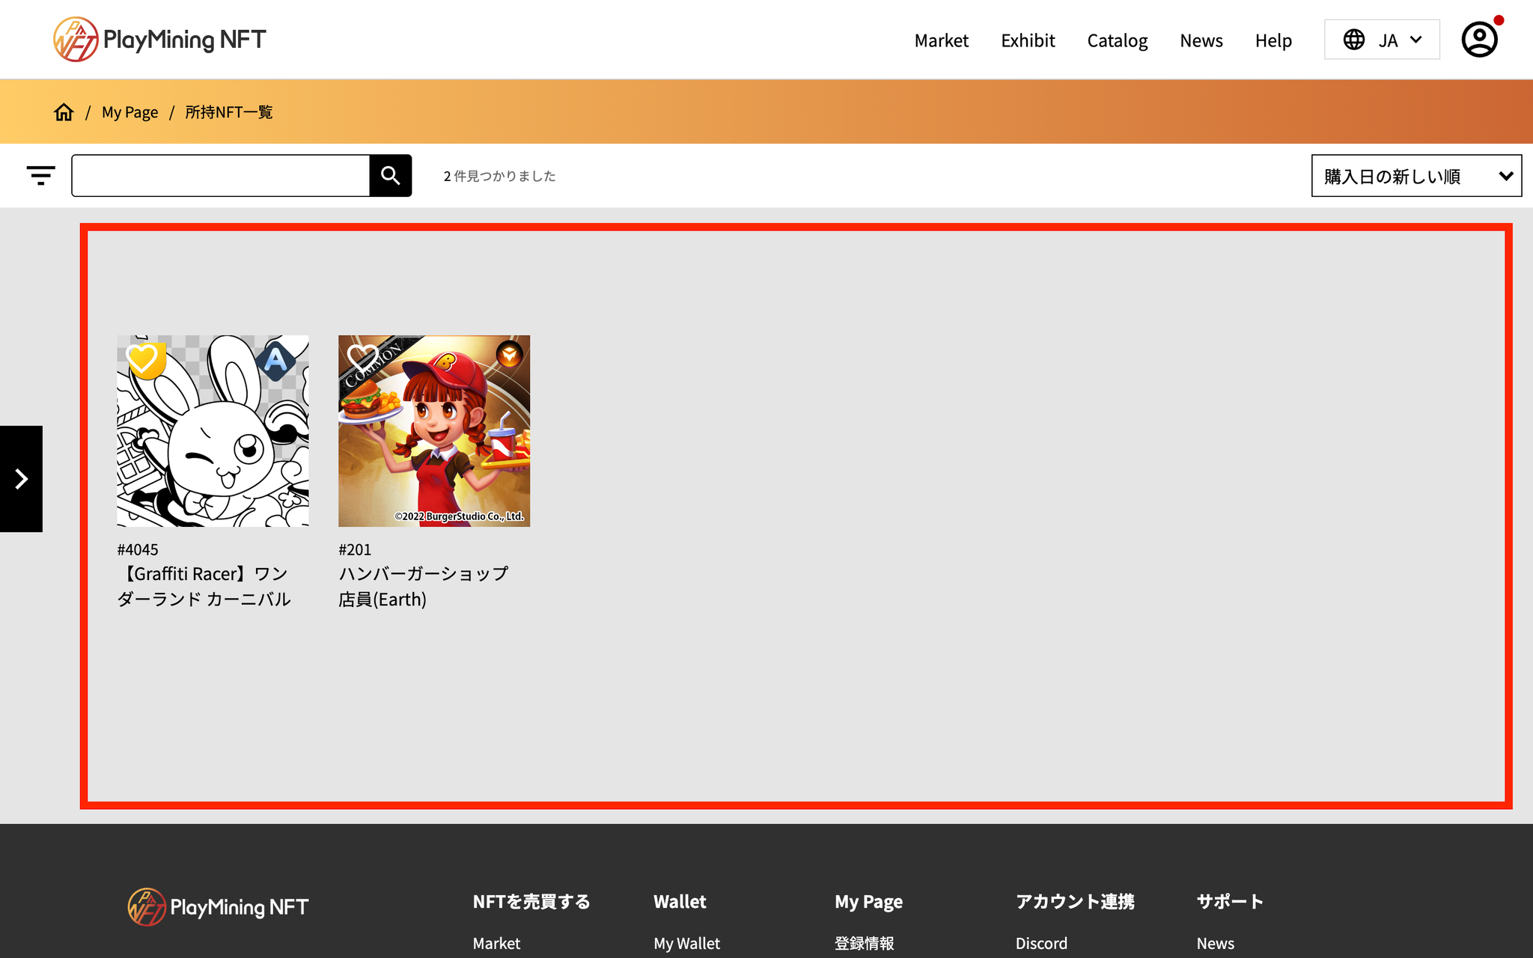Click the Wallet footer heading
The image size is (1533, 958).
(680, 902)
